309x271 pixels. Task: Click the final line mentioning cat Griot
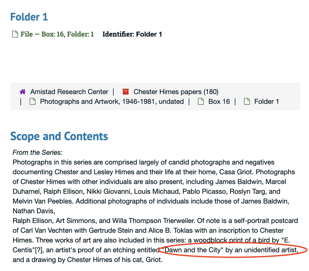tap(88, 259)
